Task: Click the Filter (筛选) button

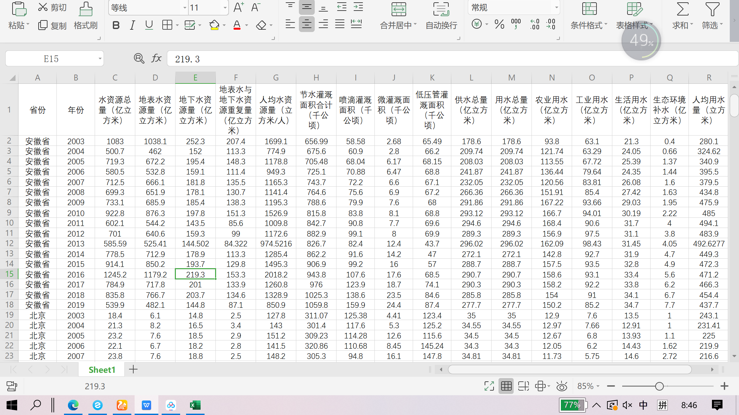Action: 712,9
